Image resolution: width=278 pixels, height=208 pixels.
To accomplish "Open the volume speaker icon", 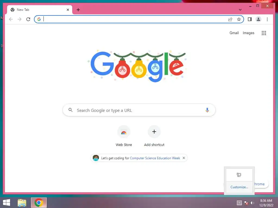I will (x=252, y=203).
